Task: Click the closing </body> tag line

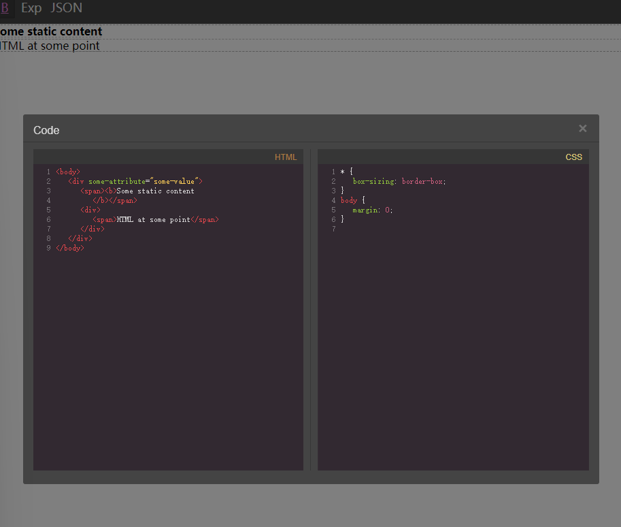Action: pyautogui.click(x=70, y=248)
